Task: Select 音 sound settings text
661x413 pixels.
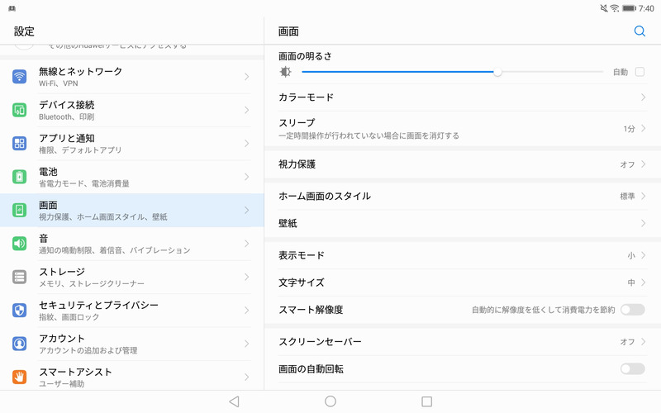Action: (x=44, y=239)
